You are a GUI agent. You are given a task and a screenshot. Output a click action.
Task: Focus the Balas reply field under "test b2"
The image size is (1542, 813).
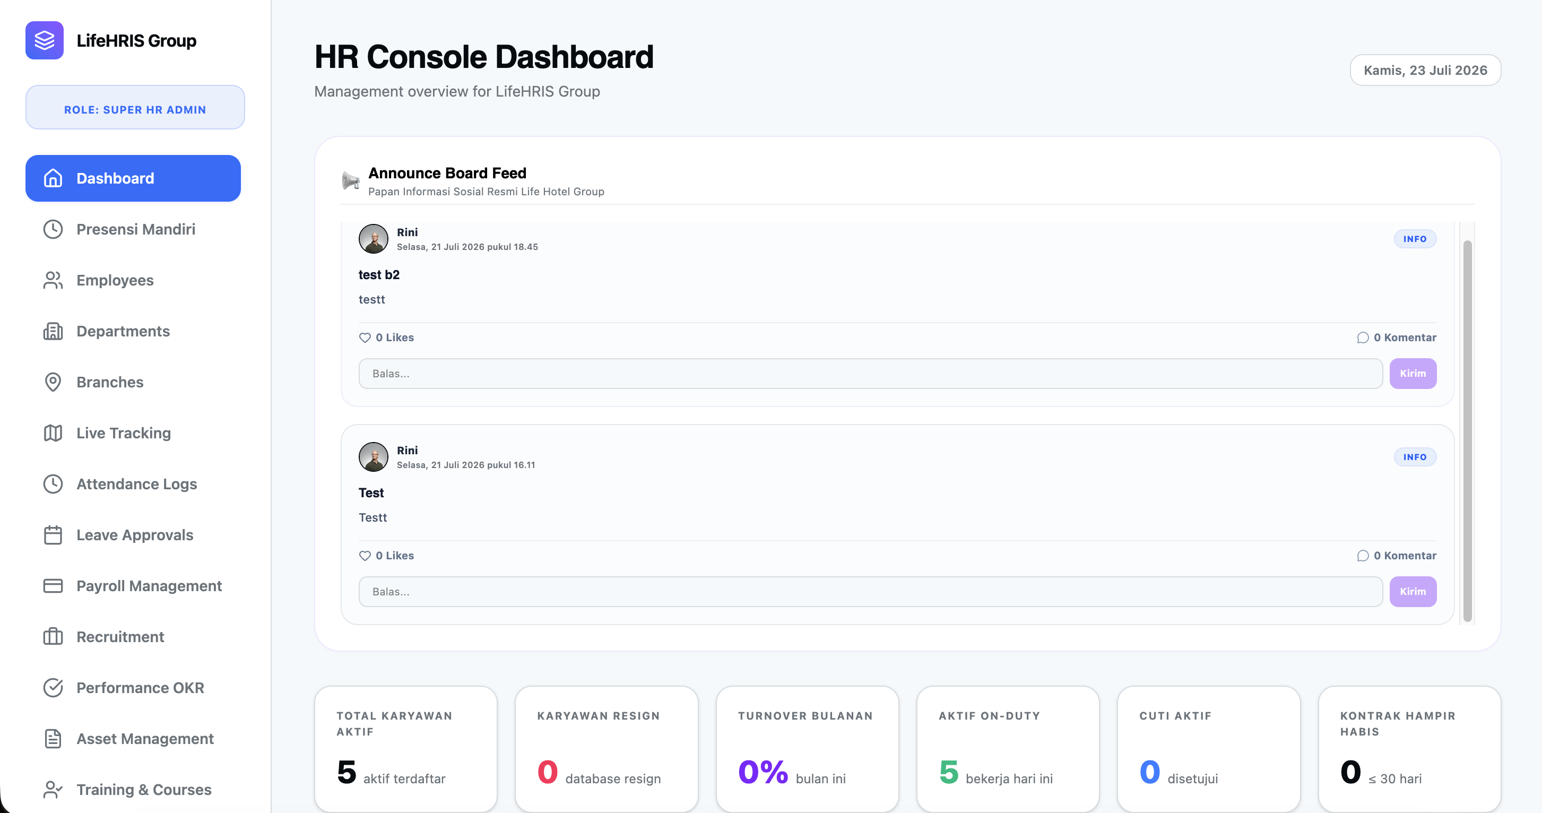[870, 373]
